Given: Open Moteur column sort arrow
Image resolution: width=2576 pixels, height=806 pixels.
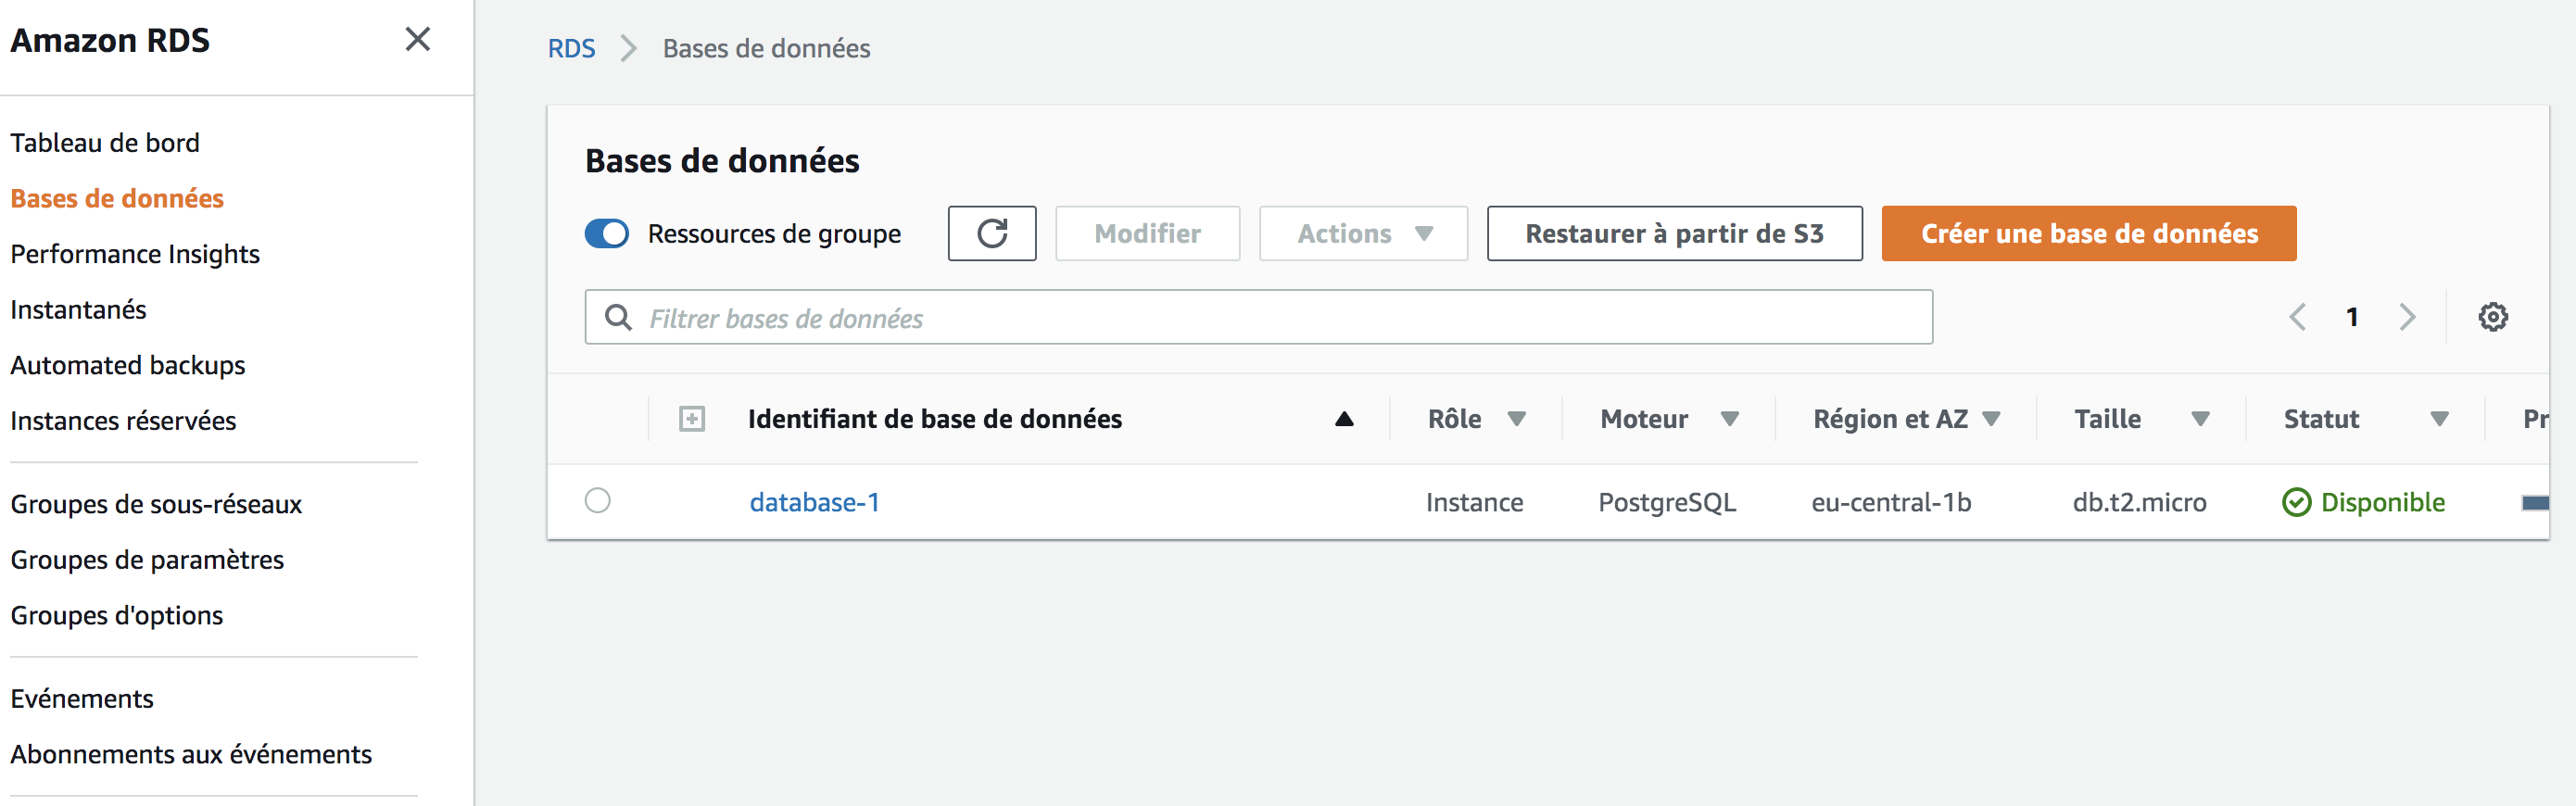Looking at the screenshot, I should (x=1729, y=419).
